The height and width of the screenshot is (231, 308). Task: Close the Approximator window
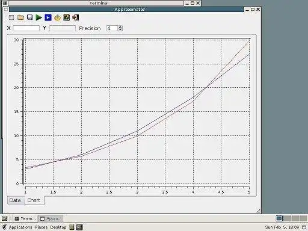click(258, 10)
